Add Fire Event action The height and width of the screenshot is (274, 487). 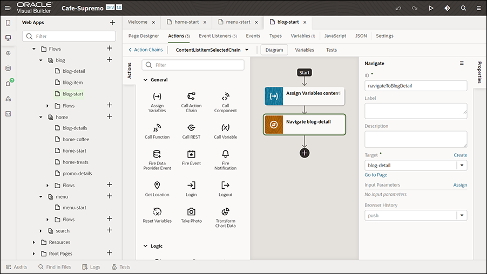pyautogui.click(x=191, y=157)
